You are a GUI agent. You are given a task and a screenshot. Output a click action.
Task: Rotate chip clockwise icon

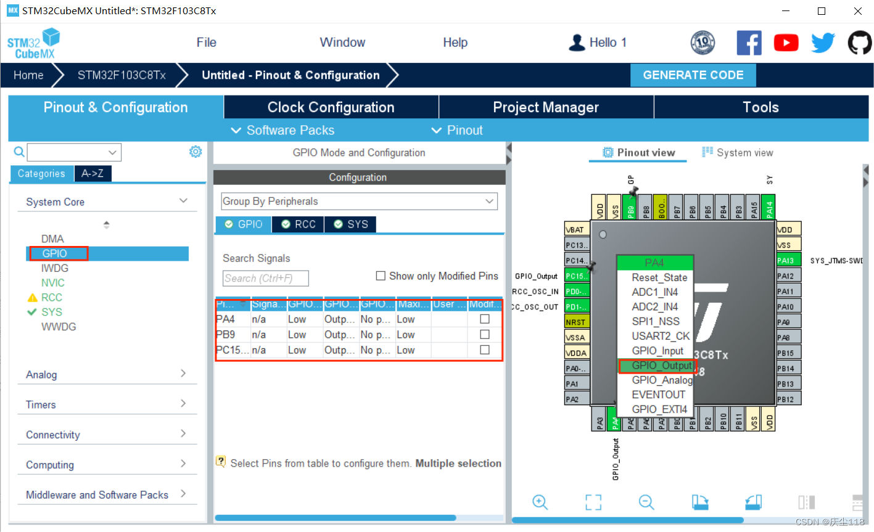click(x=700, y=502)
